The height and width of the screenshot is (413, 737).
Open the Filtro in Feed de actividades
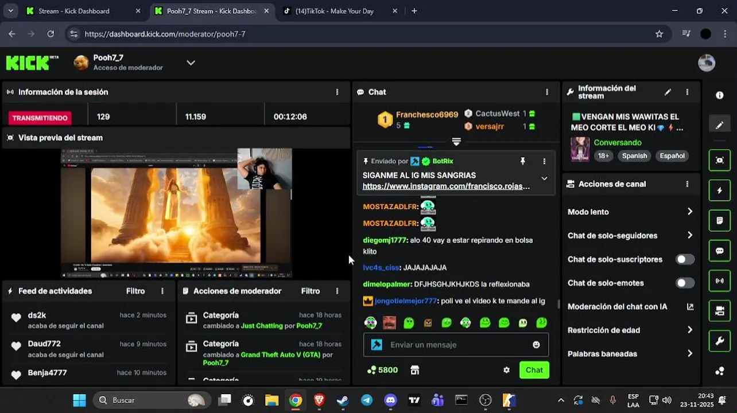pos(135,291)
